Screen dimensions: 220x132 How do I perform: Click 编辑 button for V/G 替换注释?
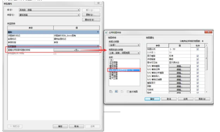click(x=180, y=70)
